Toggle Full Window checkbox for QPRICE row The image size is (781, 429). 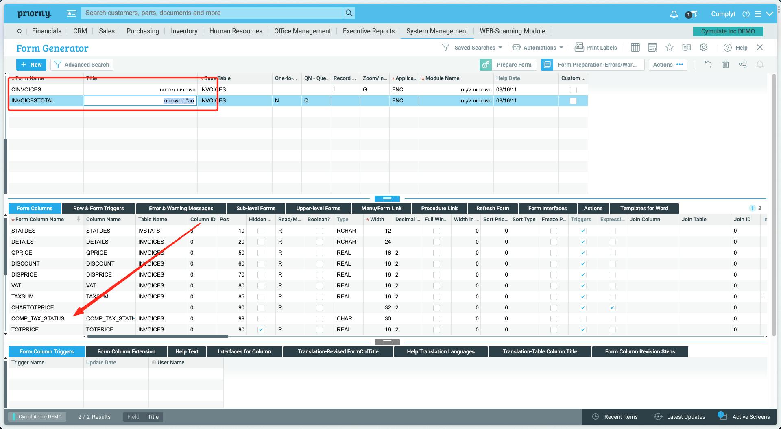[436, 253]
